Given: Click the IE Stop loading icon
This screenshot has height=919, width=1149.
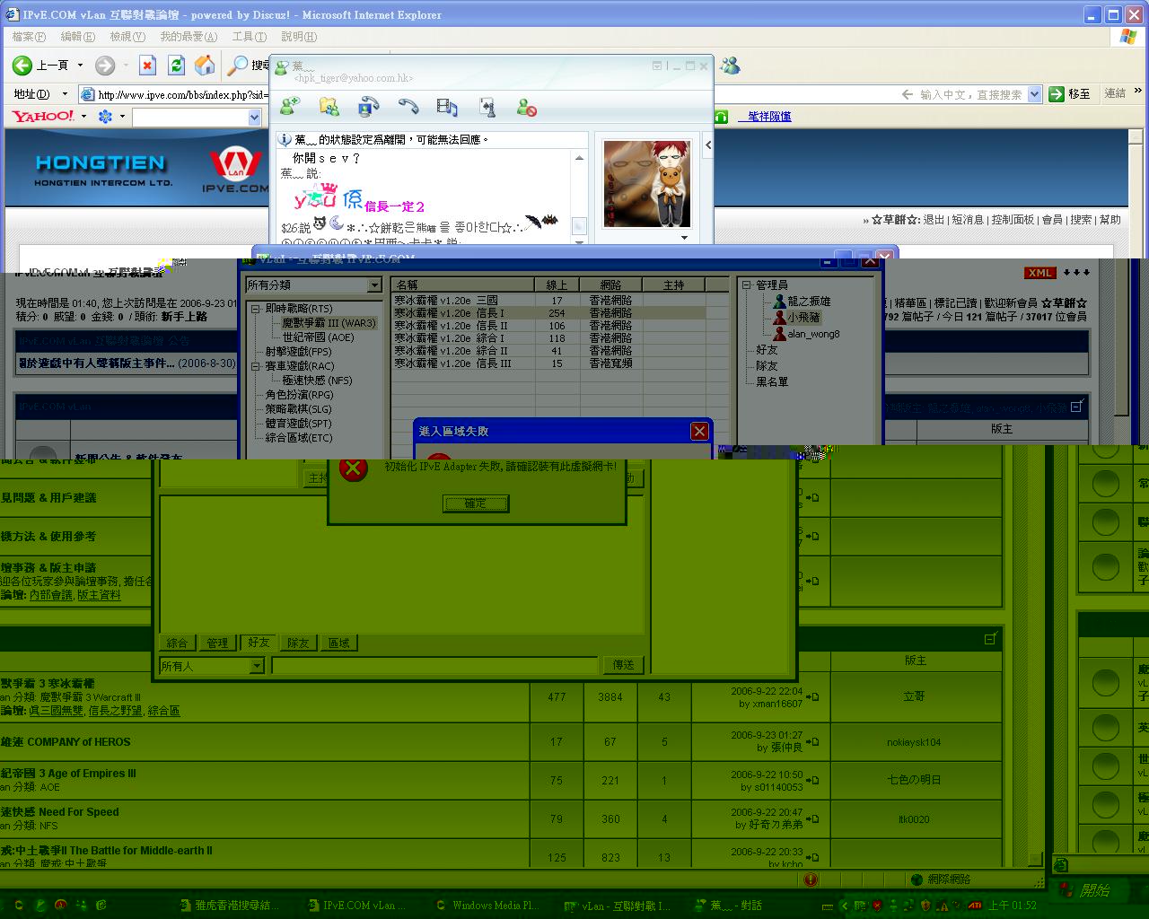Looking at the screenshot, I should tap(147, 66).
